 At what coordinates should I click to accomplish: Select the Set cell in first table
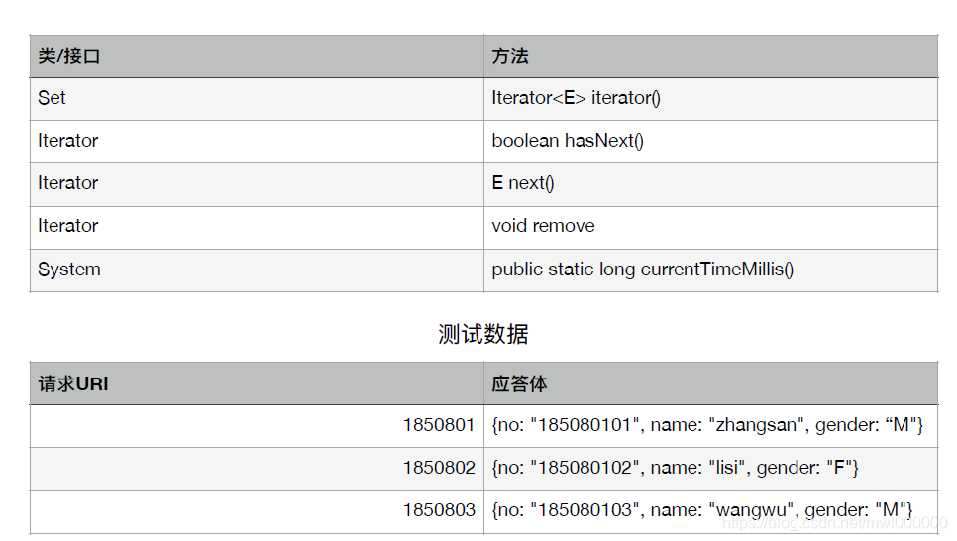coord(257,99)
